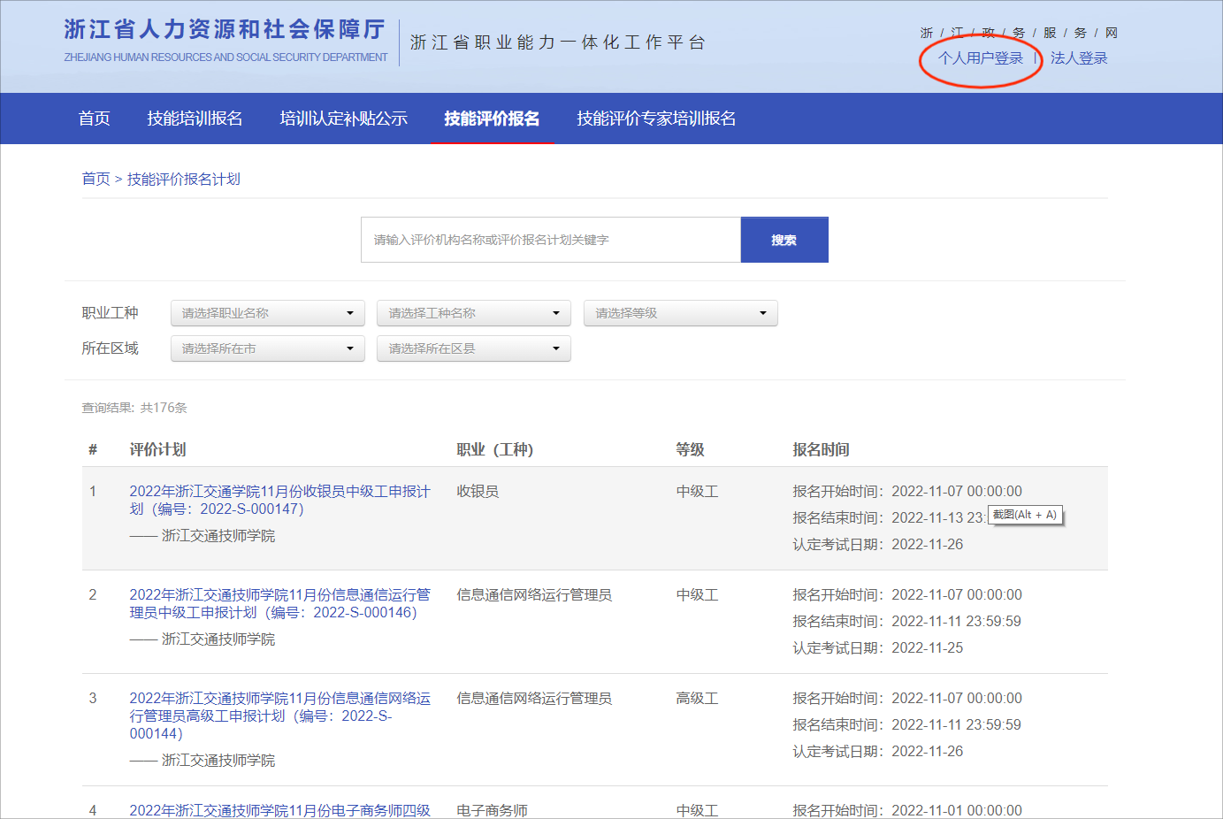Open the 法人登录 login link

pyautogui.click(x=1078, y=58)
